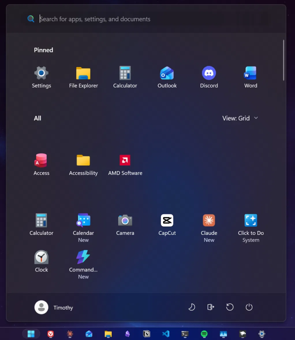
Task: Open Calculator in the All apps grid
Action: [41, 224]
